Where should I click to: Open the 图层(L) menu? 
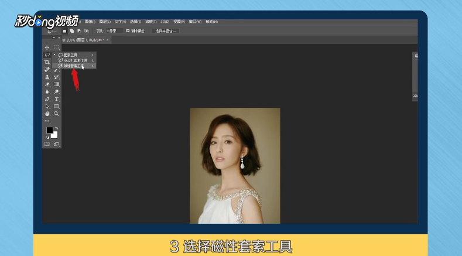105,22
